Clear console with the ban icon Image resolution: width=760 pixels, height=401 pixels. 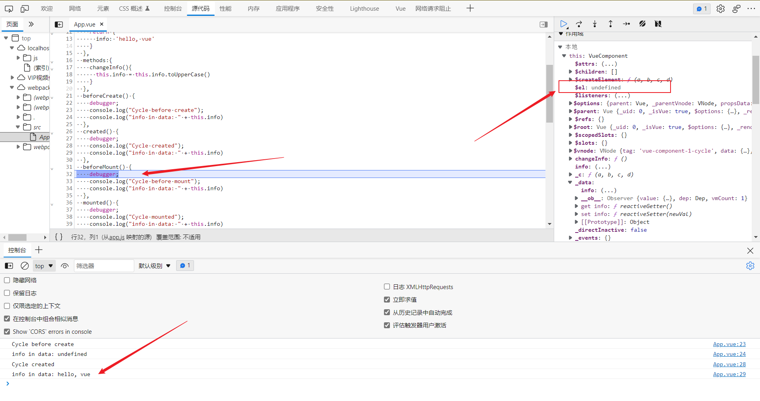tap(25, 266)
